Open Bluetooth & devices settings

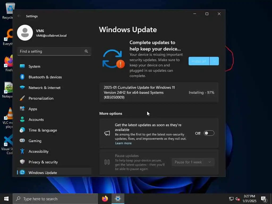pos(54,77)
